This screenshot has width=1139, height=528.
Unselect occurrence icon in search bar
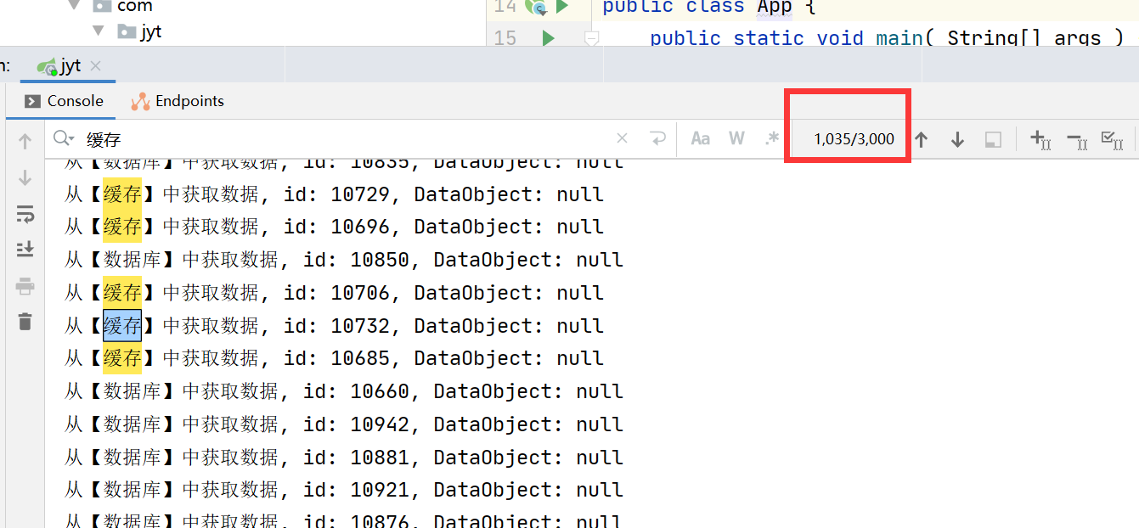(1076, 139)
